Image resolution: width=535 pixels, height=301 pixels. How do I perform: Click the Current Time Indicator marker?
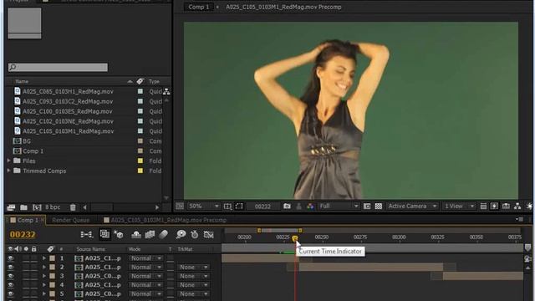tap(295, 238)
